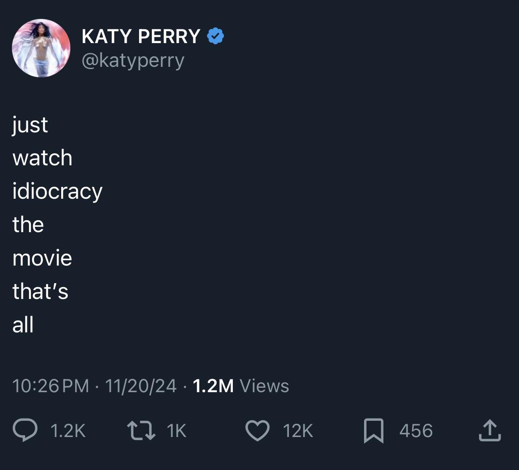This screenshot has width=519, height=470.
Task: Click the 10:26 PM timestamp
Action: click(x=51, y=386)
